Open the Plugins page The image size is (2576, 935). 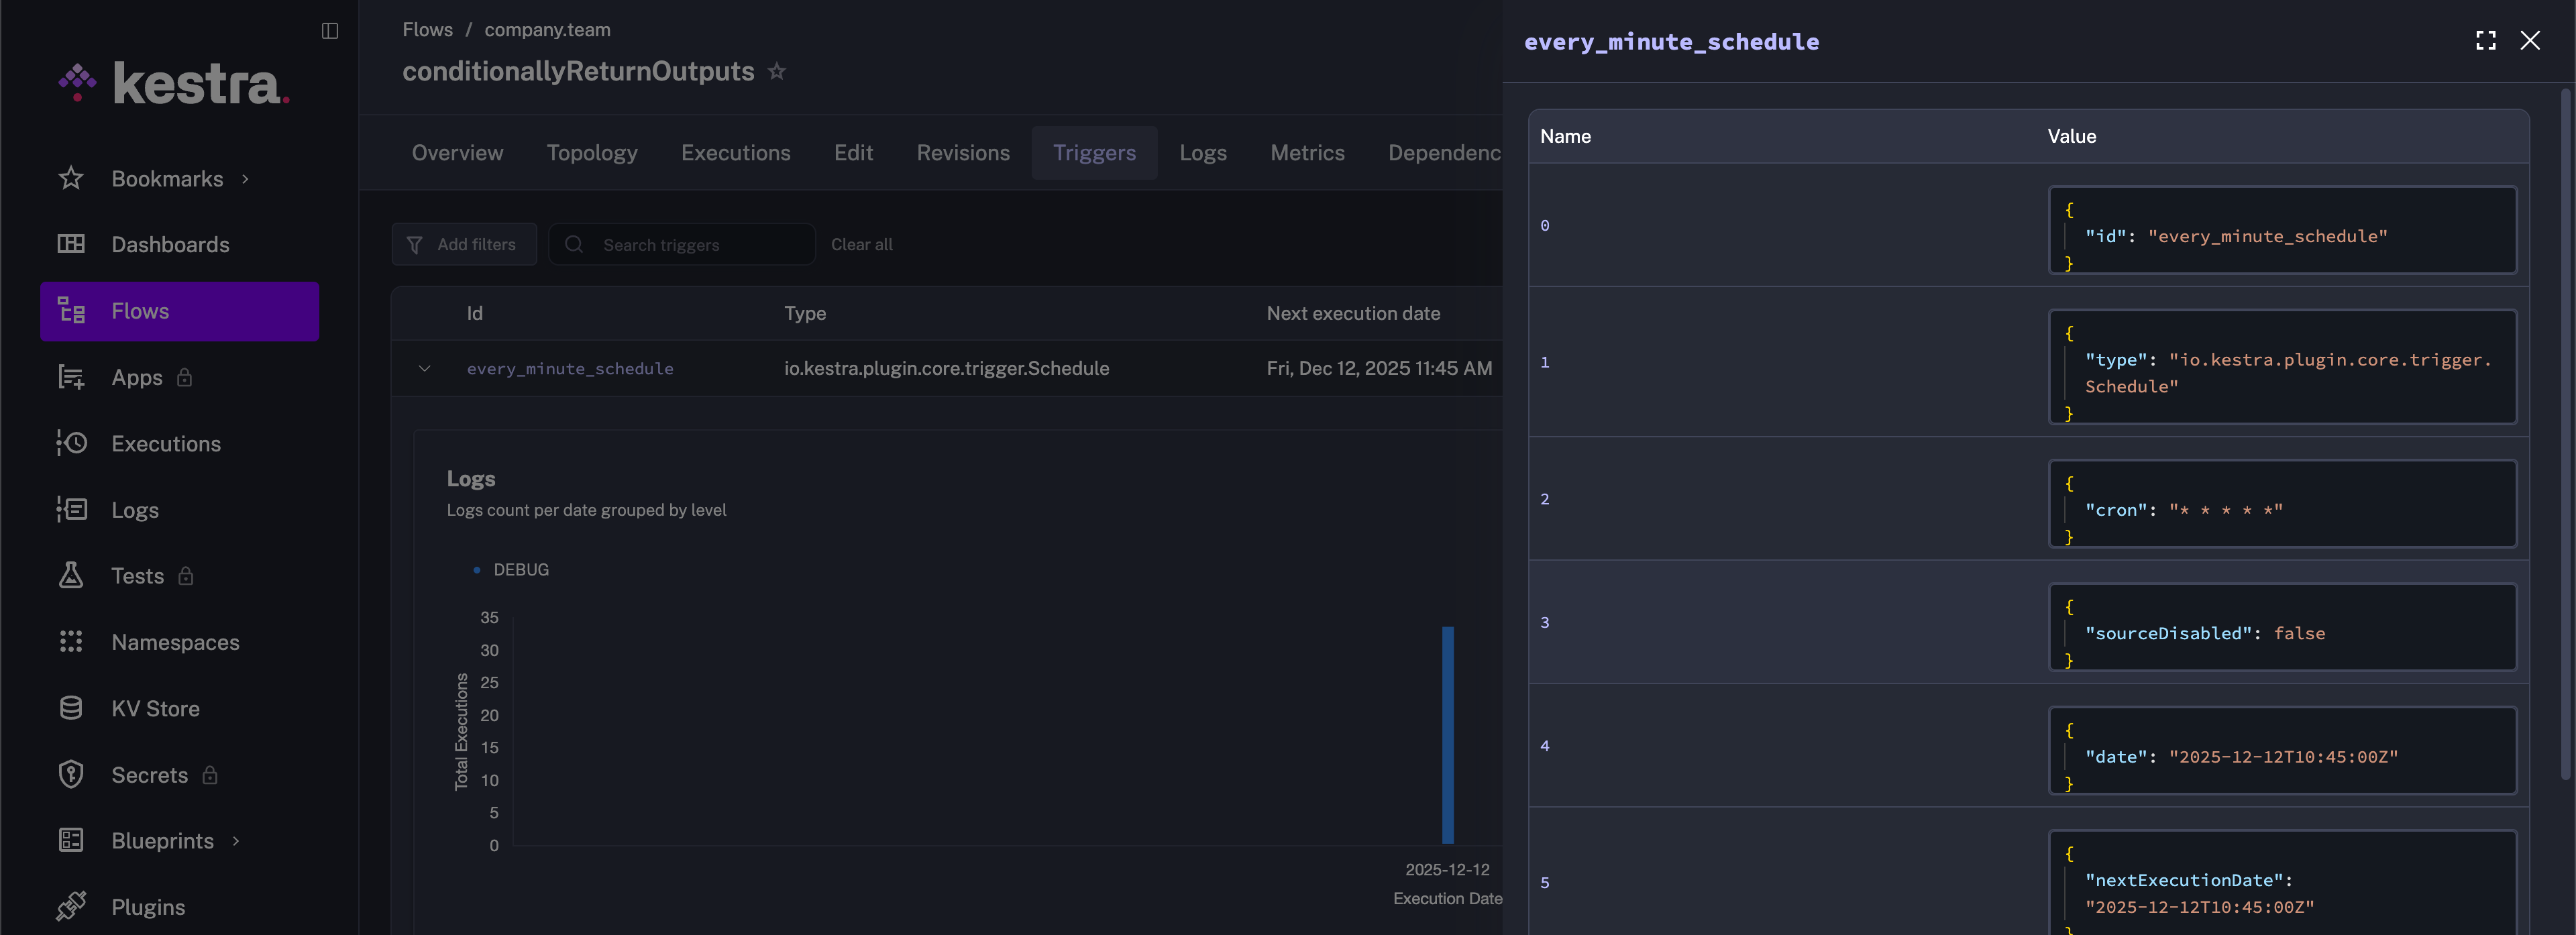pyautogui.click(x=148, y=907)
